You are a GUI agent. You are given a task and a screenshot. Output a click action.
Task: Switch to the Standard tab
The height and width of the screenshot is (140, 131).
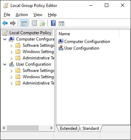tap(90, 128)
